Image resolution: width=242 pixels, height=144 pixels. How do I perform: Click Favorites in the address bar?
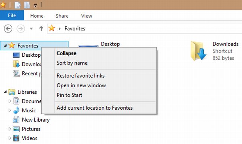pos(75,28)
